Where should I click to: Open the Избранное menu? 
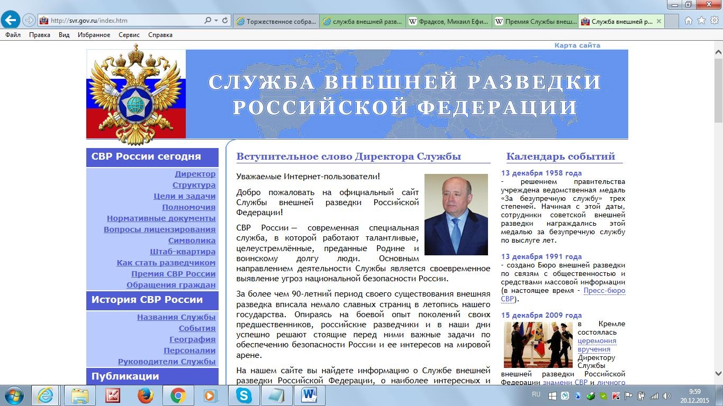[94, 35]
